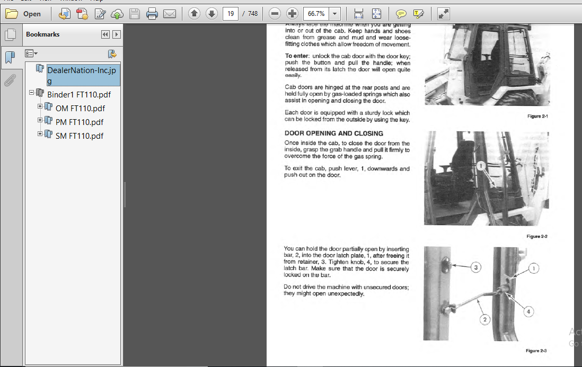
Task: Click the Figure 2-2 caption
Action: coord(537,237)
